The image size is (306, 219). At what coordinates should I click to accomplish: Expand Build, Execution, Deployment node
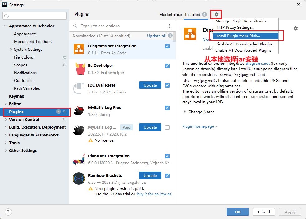(6, 127)
